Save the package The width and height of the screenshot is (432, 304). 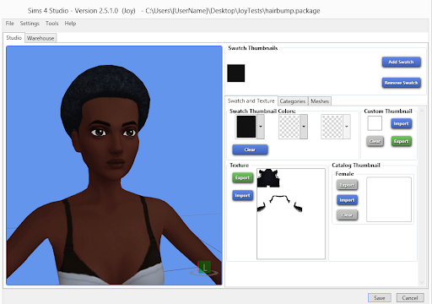click(x=380, y=298)
